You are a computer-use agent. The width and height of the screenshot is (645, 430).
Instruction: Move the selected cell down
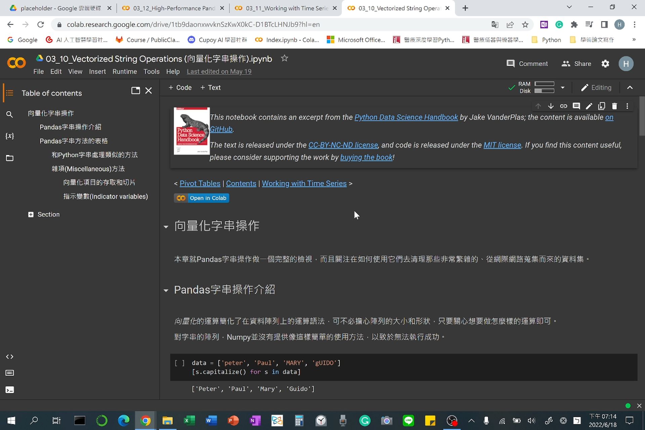coord(551,106)
